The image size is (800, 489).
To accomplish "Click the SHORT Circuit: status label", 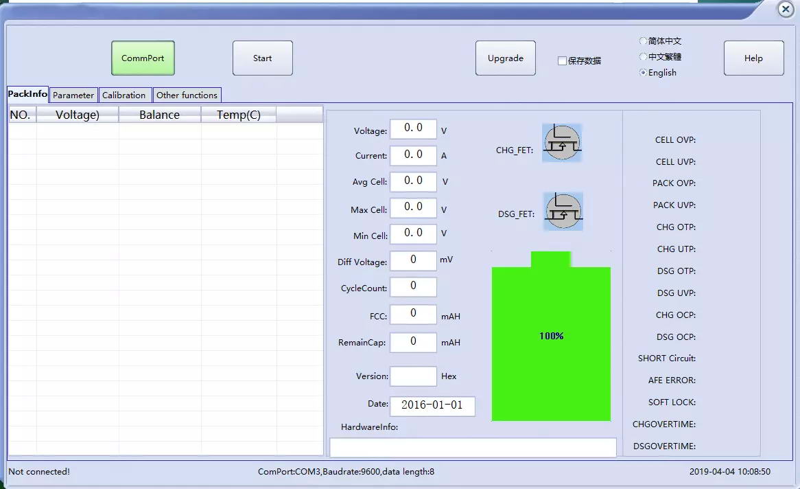I will coord(667,359).
